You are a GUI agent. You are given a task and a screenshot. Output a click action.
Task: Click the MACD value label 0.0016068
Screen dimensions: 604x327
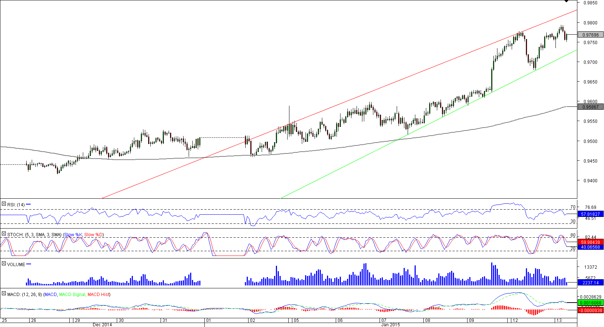(590, 303)
